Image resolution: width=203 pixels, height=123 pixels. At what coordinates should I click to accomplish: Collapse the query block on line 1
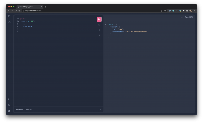pyautogui.click(x=19, y=19)
